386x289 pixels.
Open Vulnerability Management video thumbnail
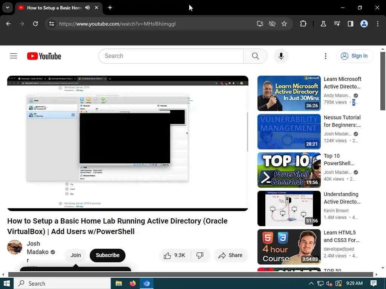289,131
